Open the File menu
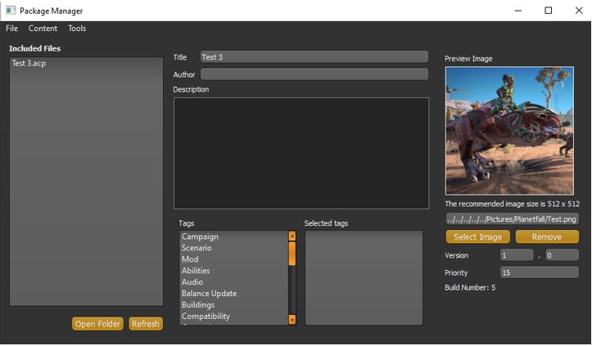The height and width of the screenshot is (346, 592). coord(11,29)
